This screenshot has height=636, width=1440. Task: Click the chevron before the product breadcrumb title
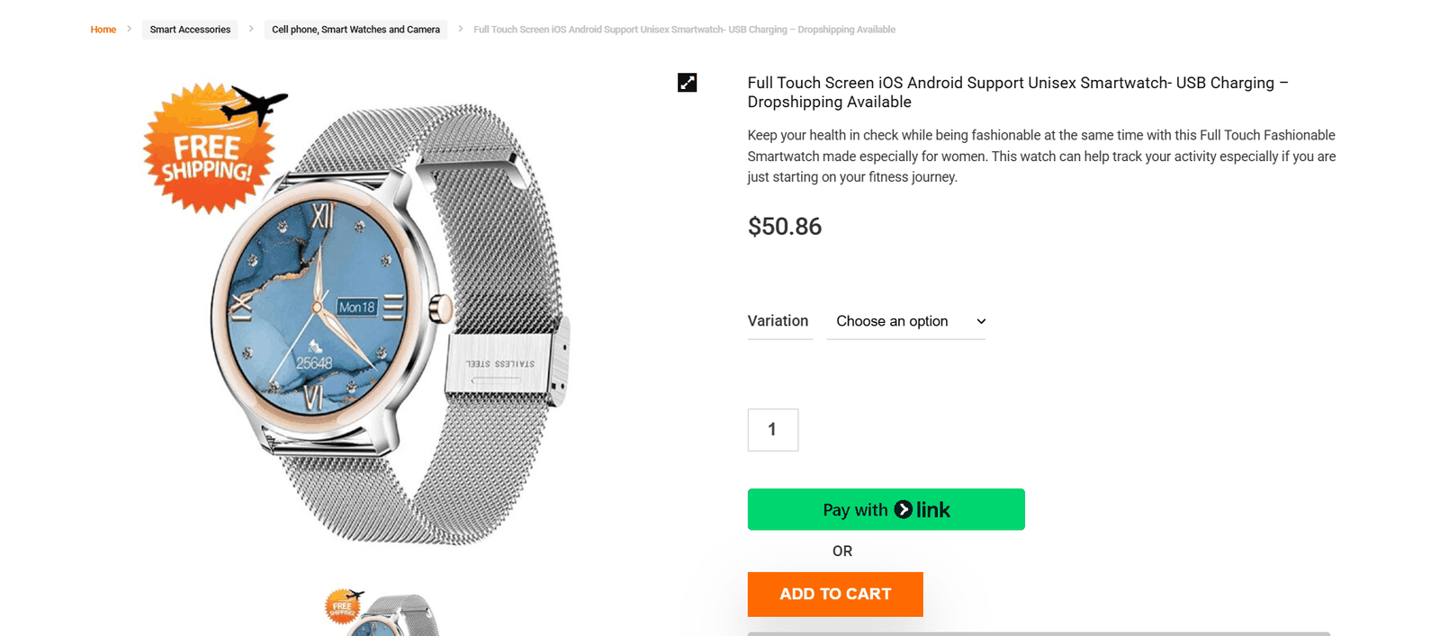461,29
